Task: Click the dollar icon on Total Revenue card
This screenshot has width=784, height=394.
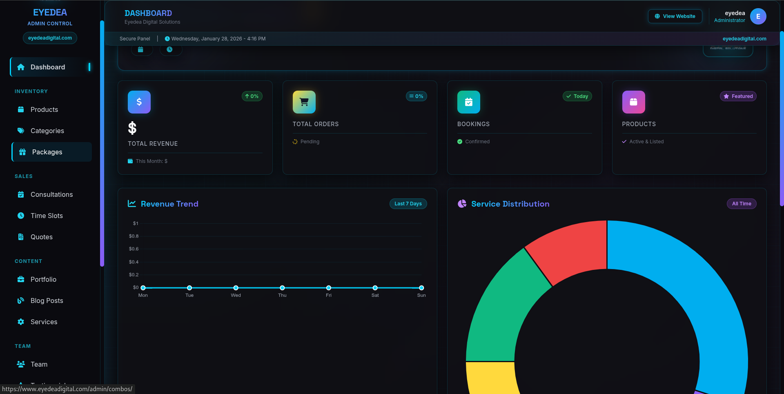Action: tap(139, 102)
